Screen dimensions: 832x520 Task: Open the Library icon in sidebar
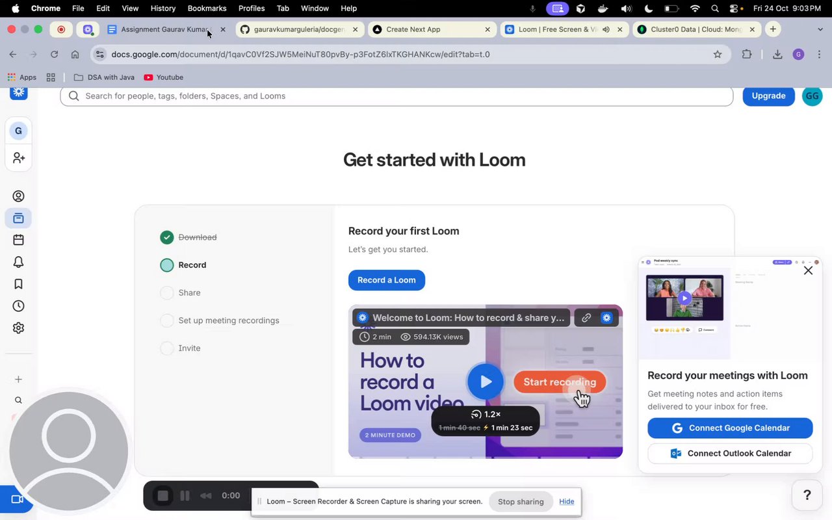18,218
